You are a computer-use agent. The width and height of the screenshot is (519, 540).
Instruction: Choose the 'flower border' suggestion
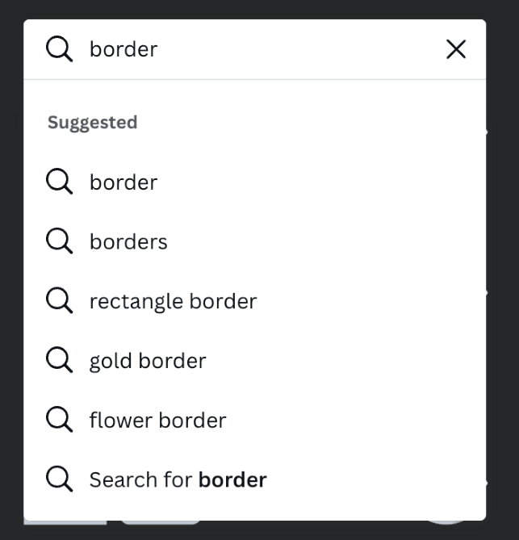point(157,421)
